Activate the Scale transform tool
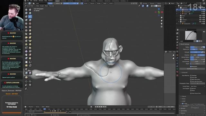The image size is (206, 116). click(x=26, y=85)
